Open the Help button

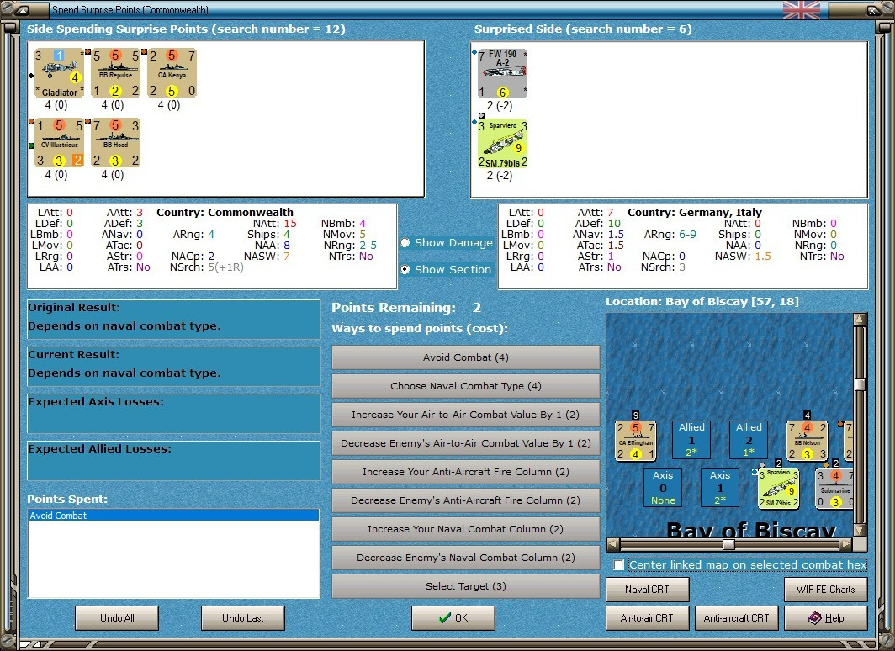826,618
